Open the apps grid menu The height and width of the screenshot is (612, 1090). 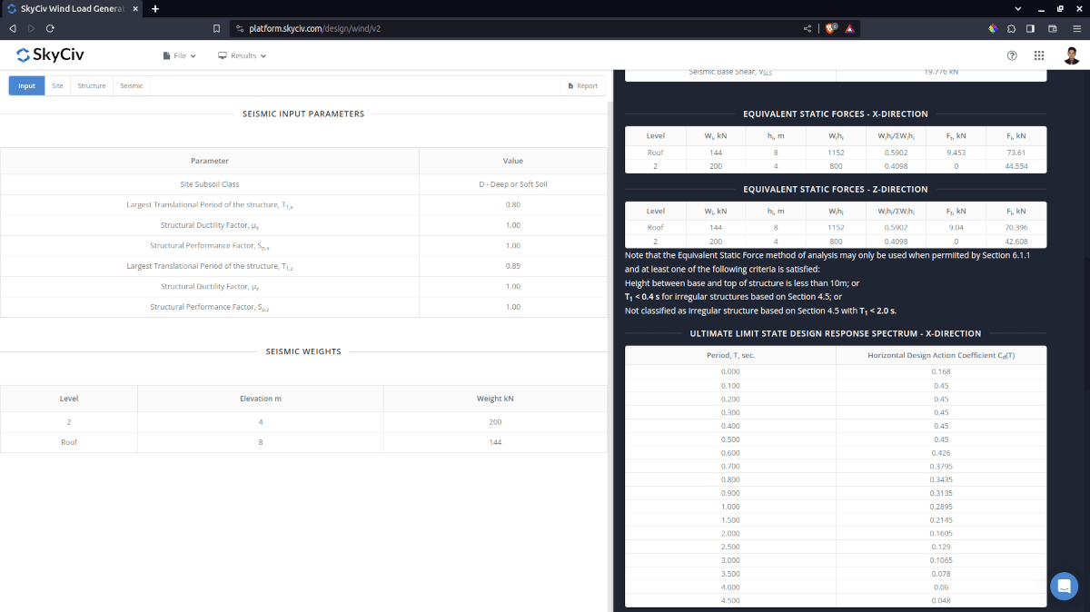pyautogui.click(x=1039, y=55)
